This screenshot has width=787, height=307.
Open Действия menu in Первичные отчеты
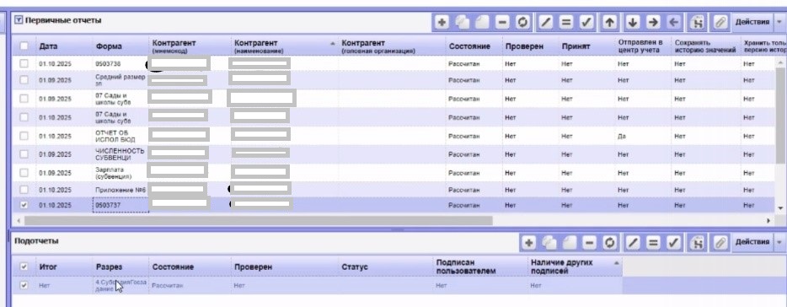pos(752,22)
